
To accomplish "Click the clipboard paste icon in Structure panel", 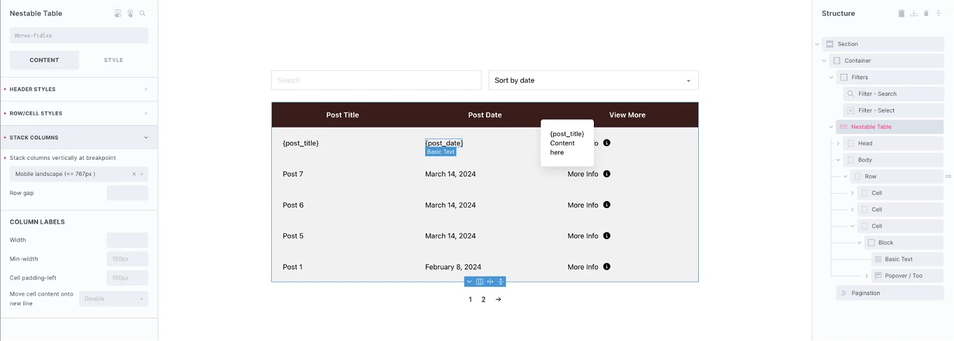I will (902, 13).
